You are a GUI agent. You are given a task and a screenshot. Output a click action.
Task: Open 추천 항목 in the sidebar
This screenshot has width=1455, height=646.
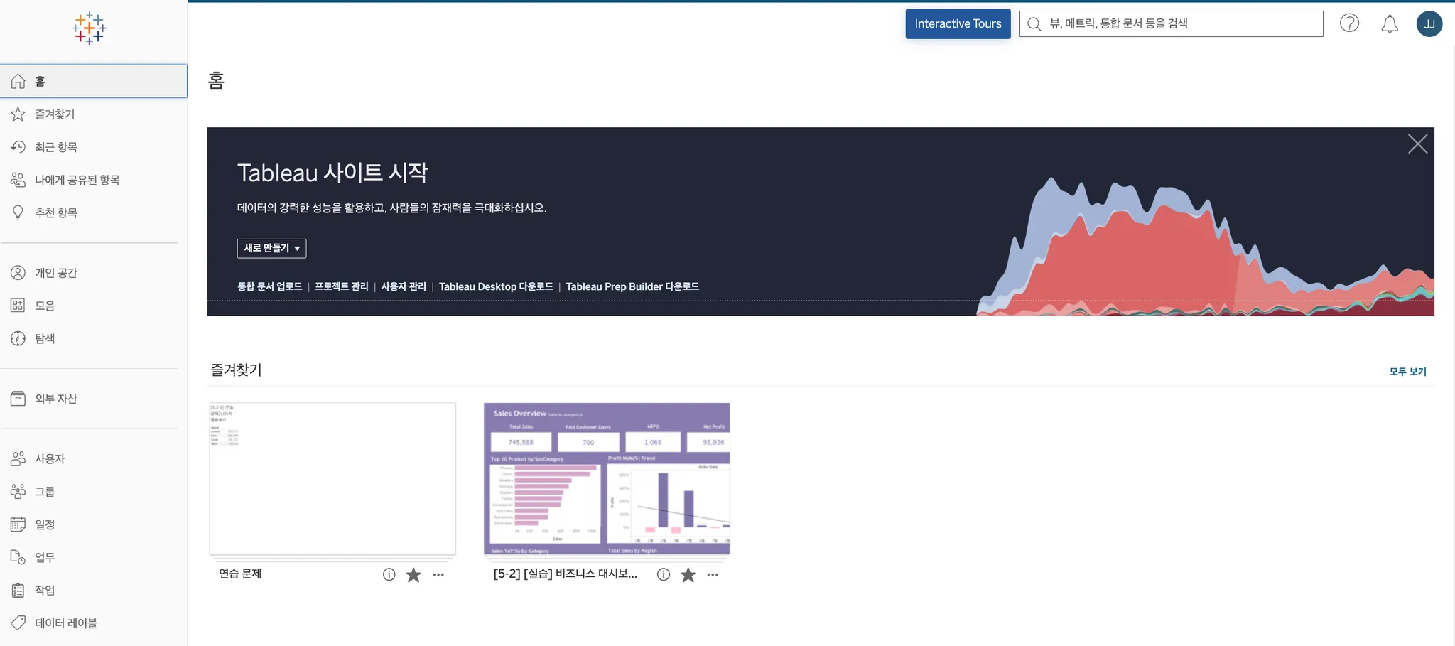coord(94,212)
